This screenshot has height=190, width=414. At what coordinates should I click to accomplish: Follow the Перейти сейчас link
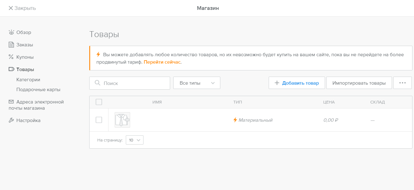161,62
